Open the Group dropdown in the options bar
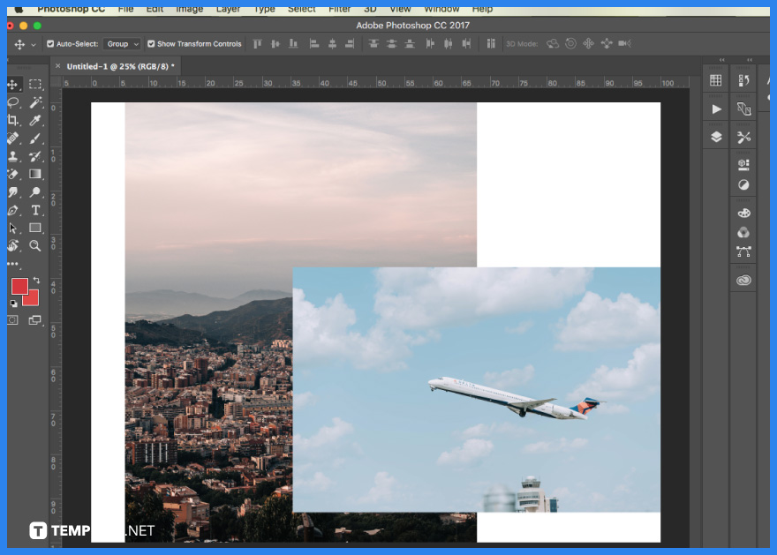The height and width of the screenshot is (555, 777). 122,43
